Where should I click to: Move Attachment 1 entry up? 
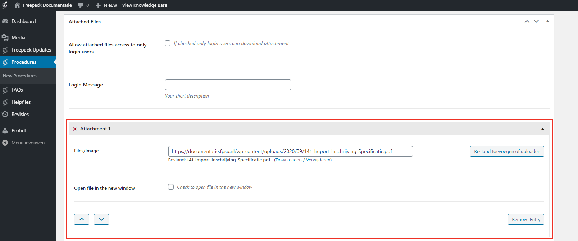coord(82,219)
